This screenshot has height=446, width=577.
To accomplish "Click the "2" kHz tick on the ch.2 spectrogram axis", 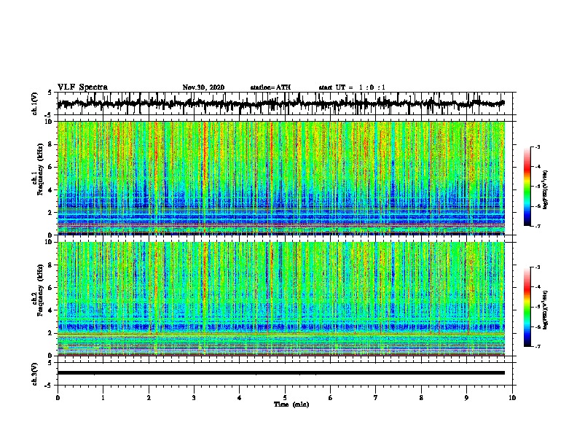I will pos(51,333).
